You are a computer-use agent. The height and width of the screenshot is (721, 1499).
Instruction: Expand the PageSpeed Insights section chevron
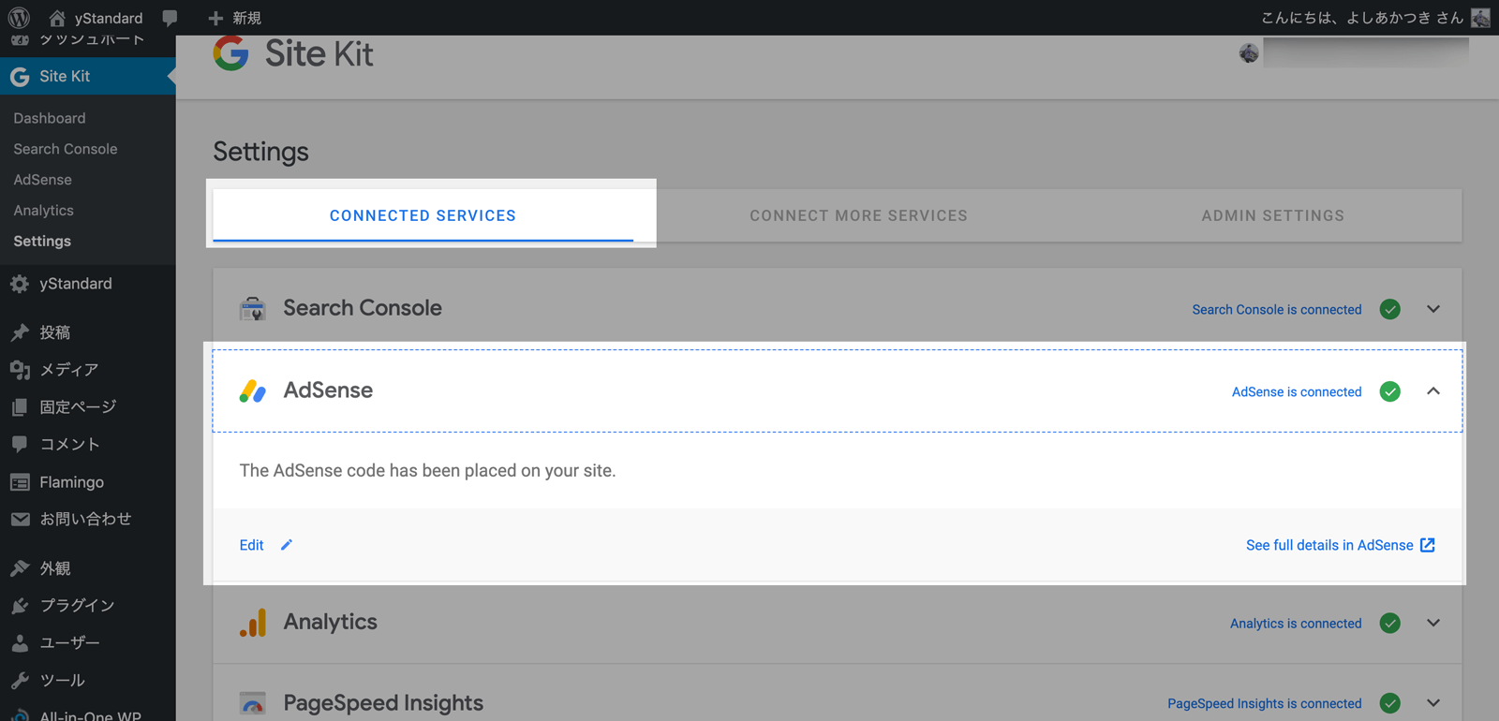tap(1433, 703)
